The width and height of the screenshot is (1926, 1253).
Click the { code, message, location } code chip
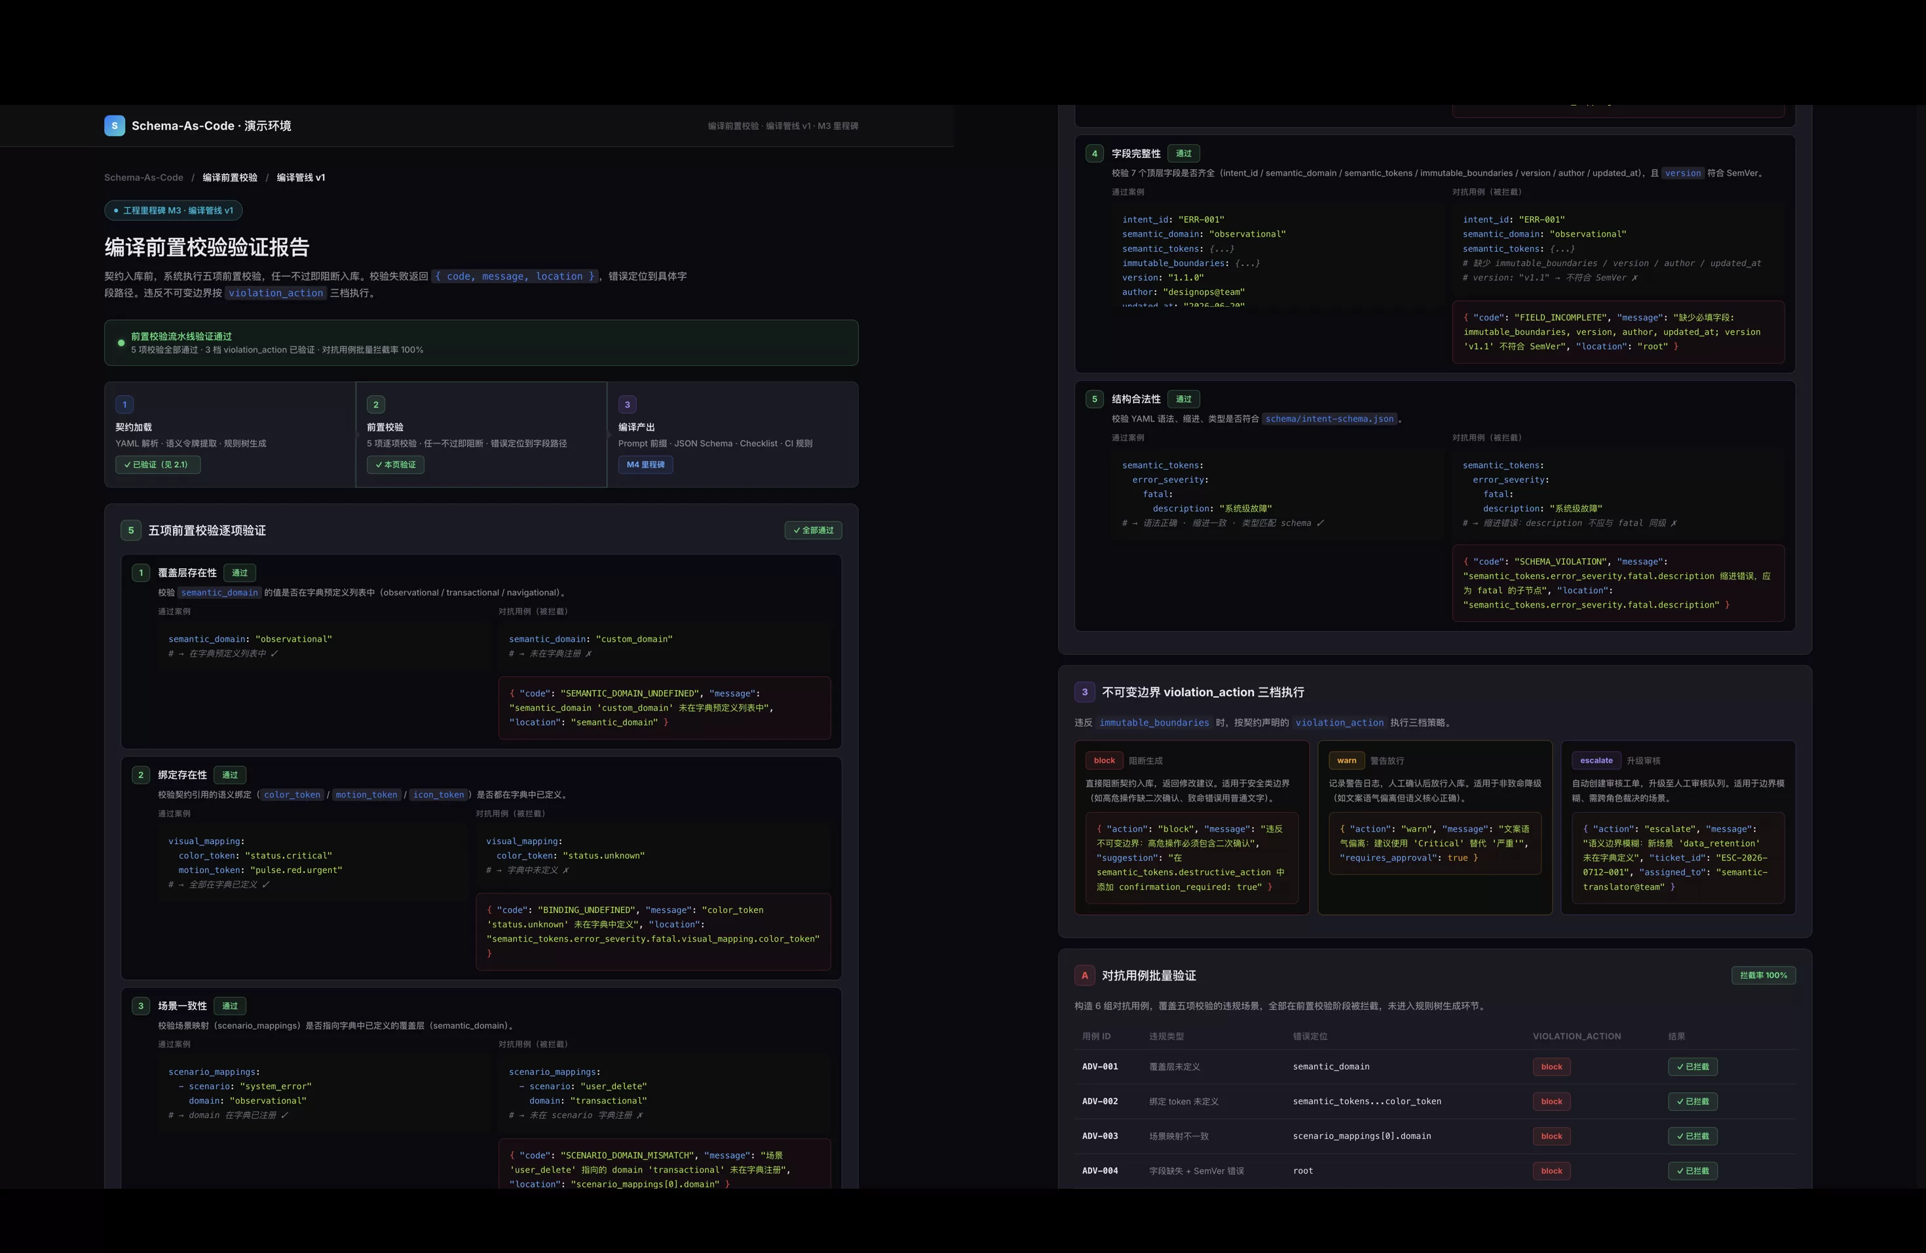tap(514, 276)
